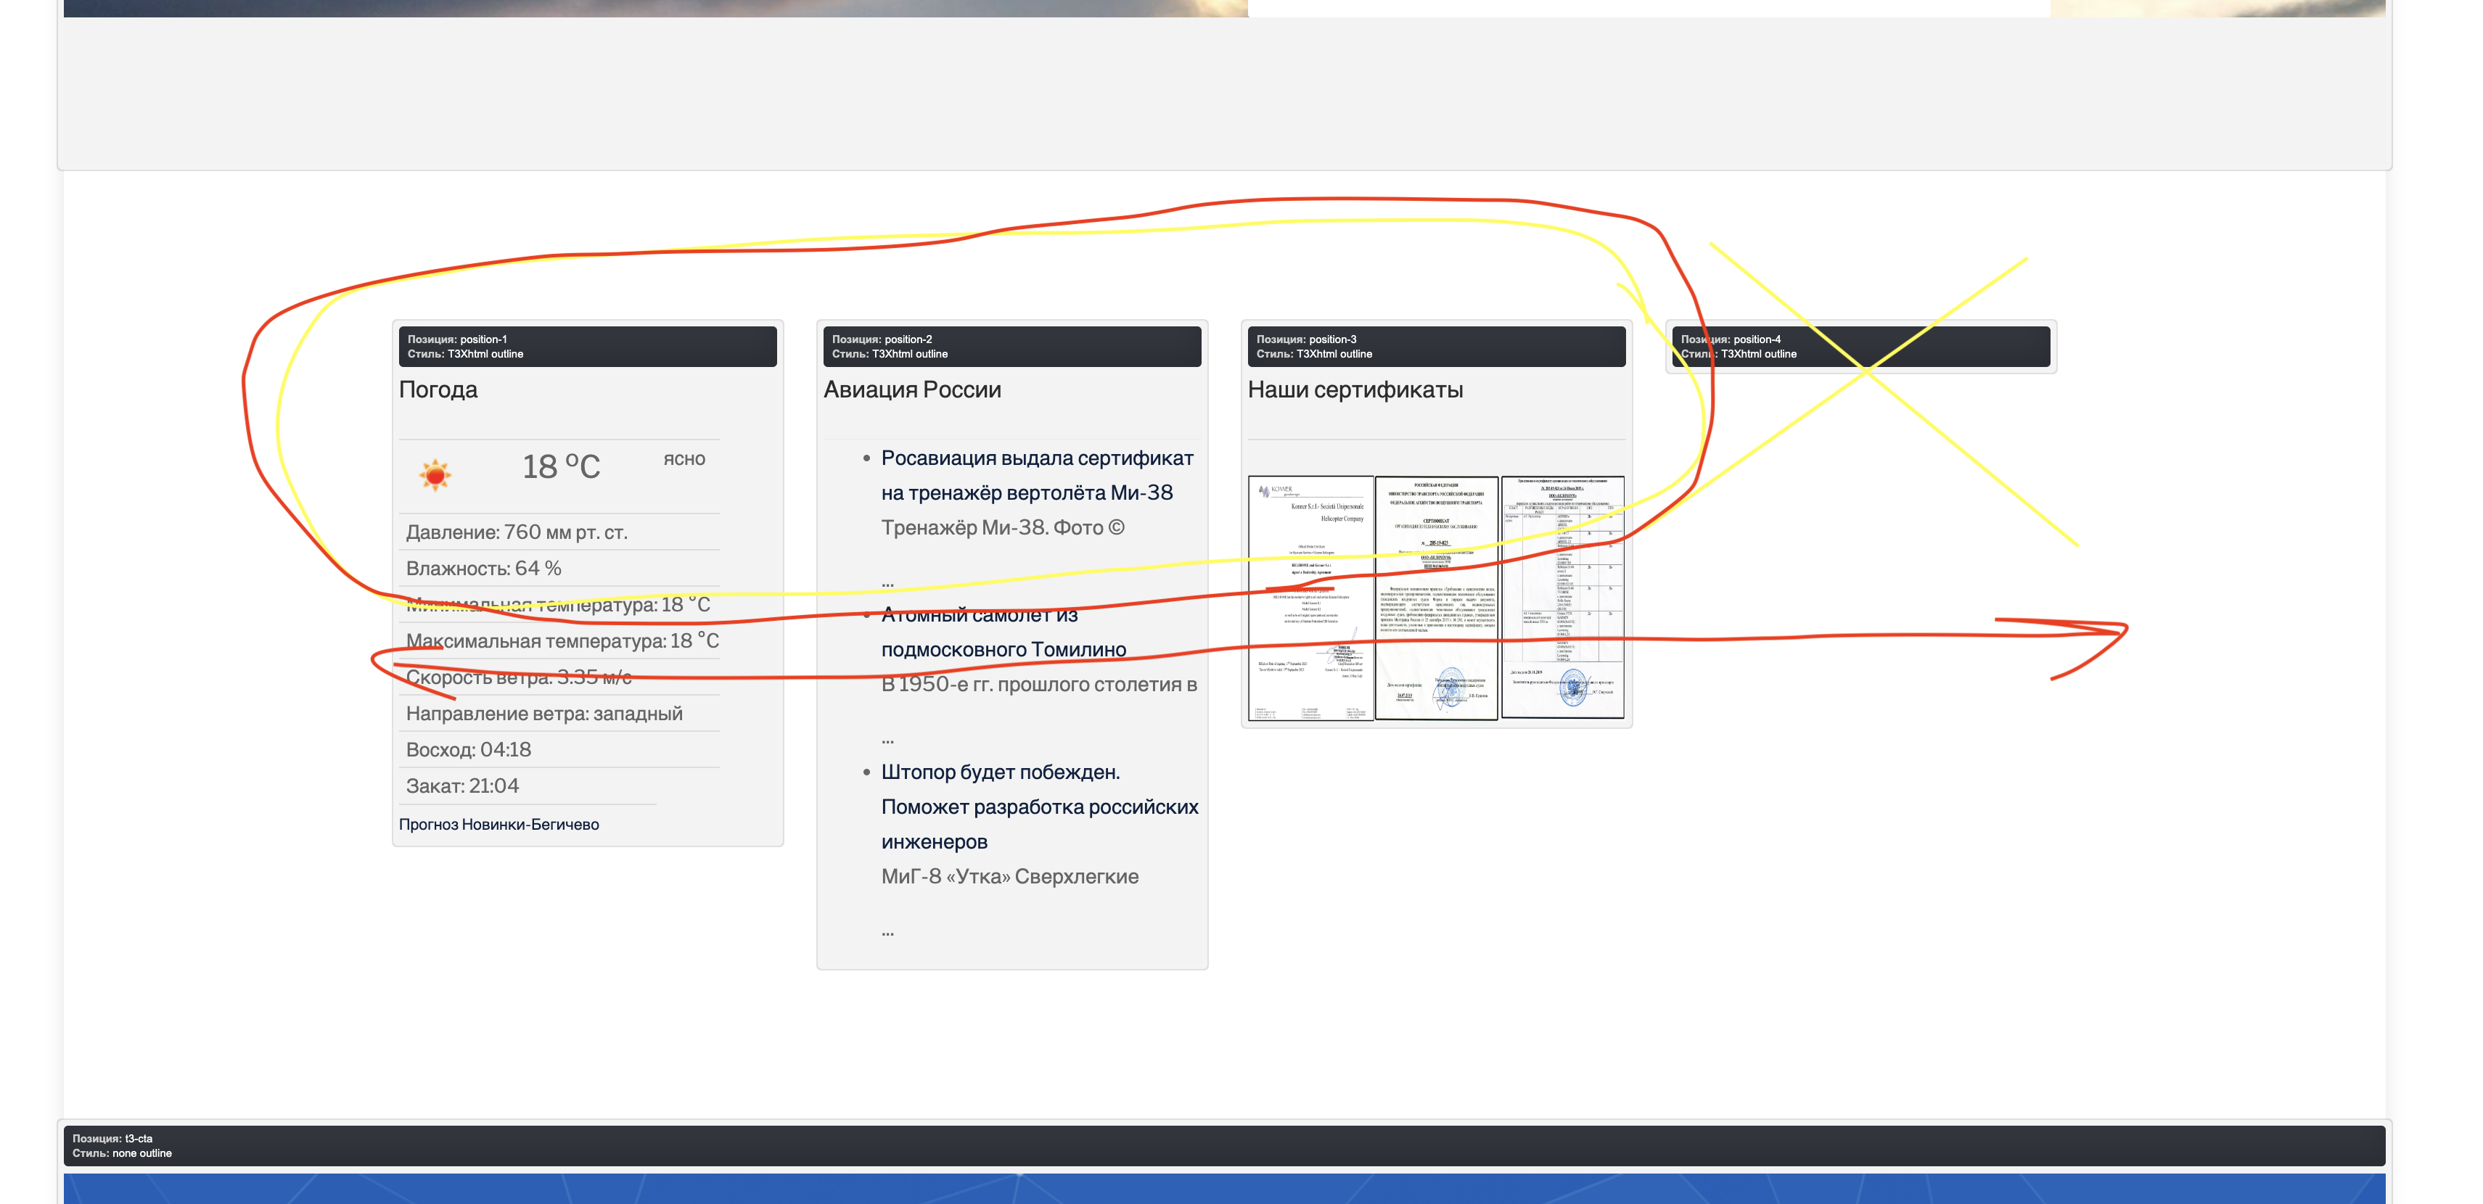
Task: Click the Давление 760 мм weather row
Action: point(517,532)
